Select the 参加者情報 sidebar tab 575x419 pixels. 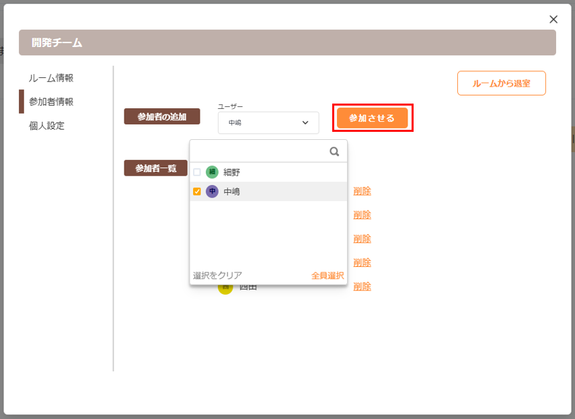click(51, 102)
